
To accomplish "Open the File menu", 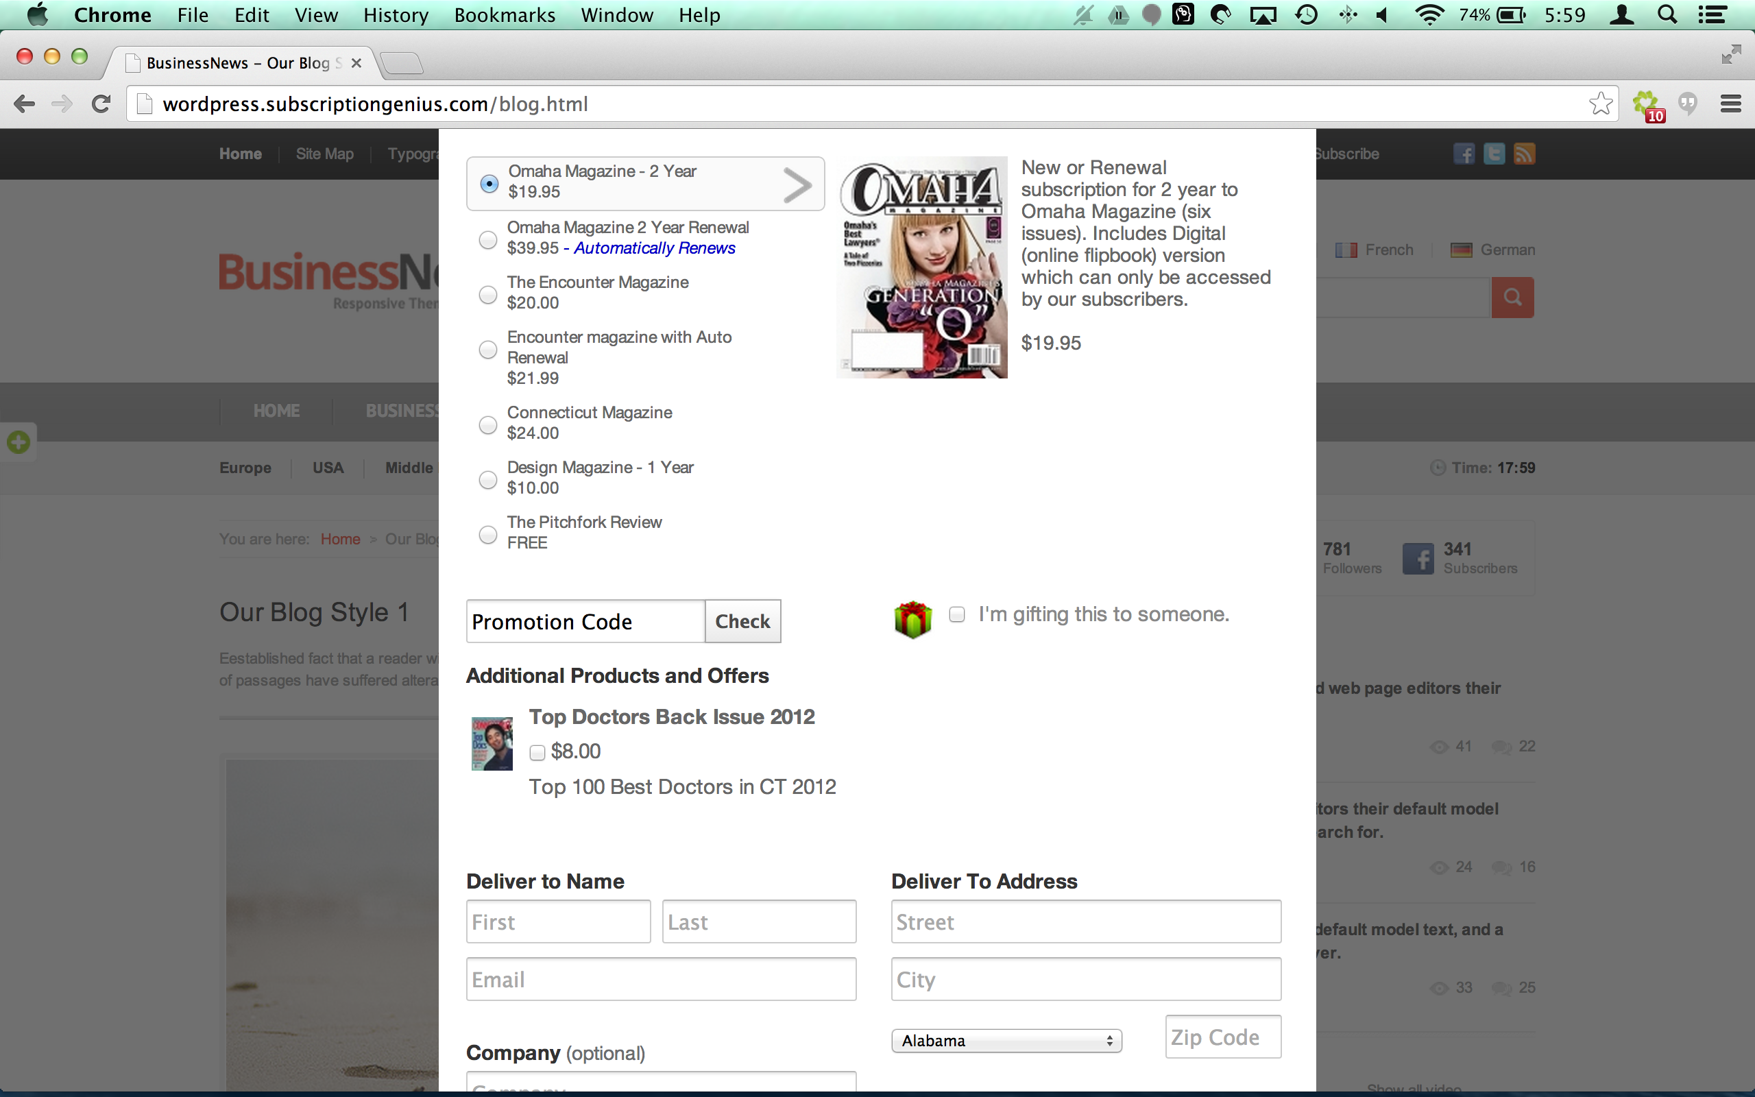I will pyautogui.click(x=192, y=14).
